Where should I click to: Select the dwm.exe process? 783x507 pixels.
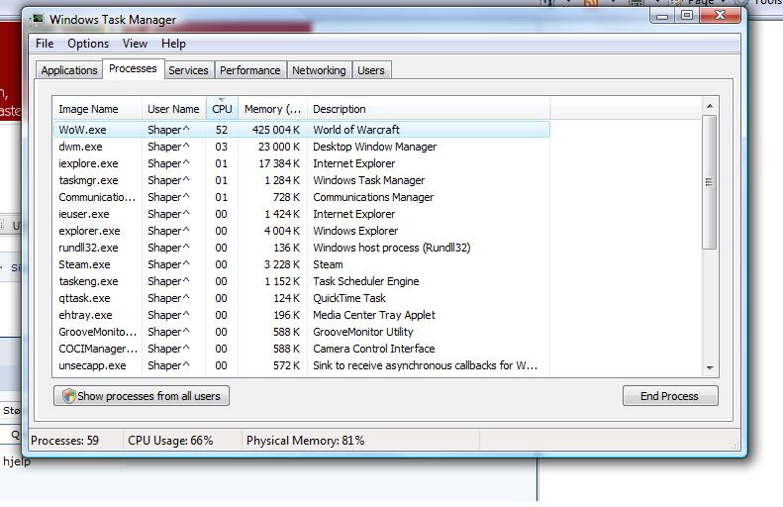tap(302, 147)
